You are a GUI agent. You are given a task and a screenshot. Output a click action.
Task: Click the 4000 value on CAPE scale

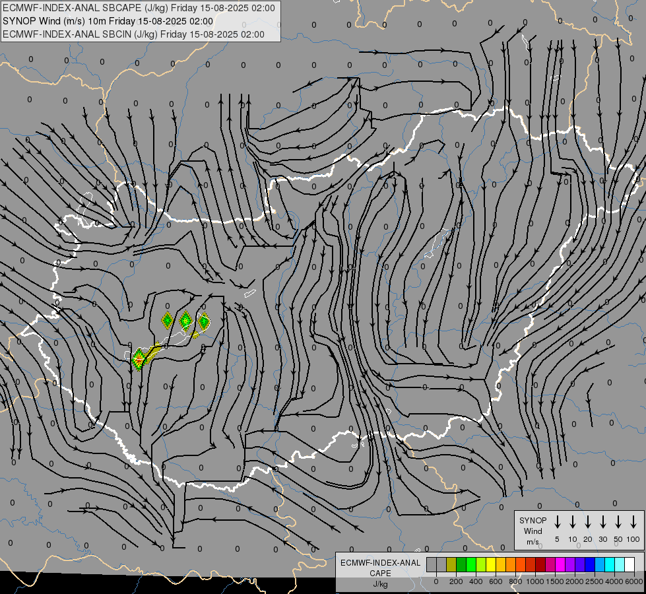click(614, 581)
